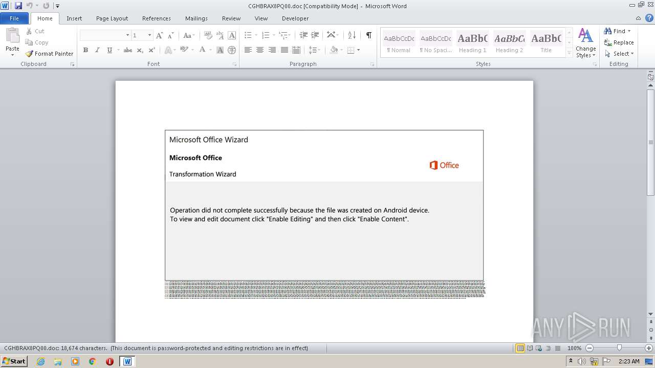The image size is (655, 368).
Task: Align text right
Action: pyautogui.click(x=272, y=50)
